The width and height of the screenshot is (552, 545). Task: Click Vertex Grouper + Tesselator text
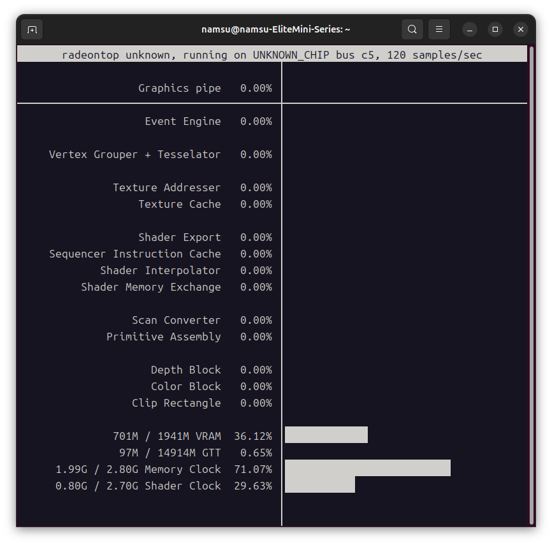135,154
